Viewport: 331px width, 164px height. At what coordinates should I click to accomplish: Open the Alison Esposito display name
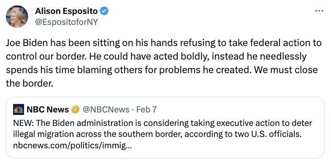pos(66,11)
